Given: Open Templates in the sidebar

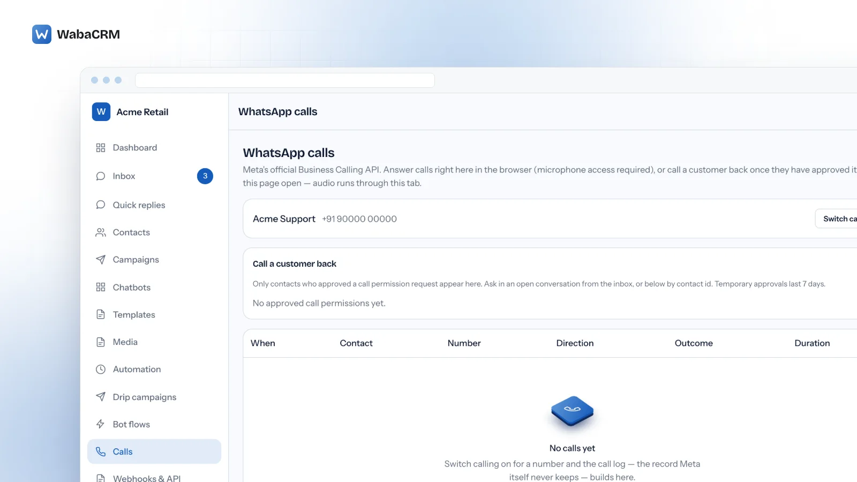Looking at the screenshot, I should (154, 315).
